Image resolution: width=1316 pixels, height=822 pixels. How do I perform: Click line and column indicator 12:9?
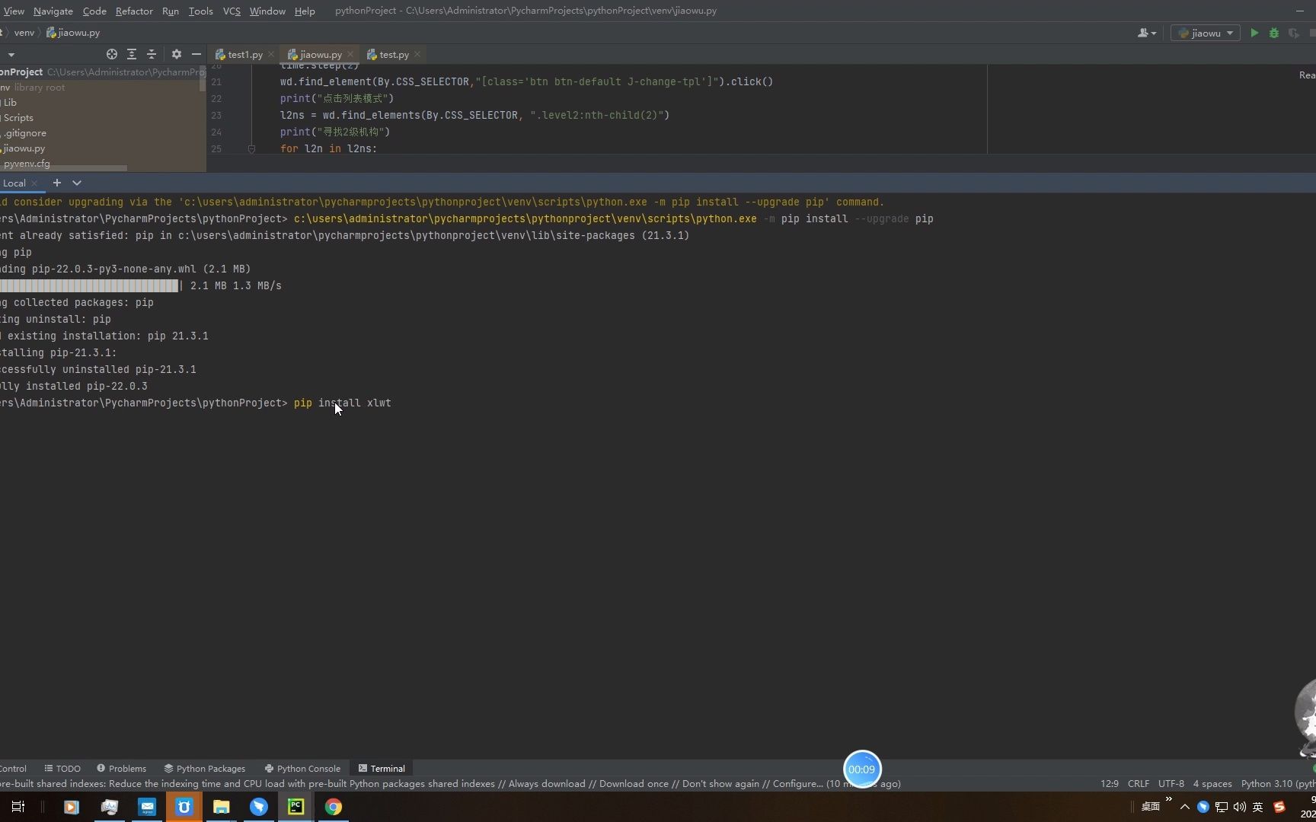pos(1110,783)
